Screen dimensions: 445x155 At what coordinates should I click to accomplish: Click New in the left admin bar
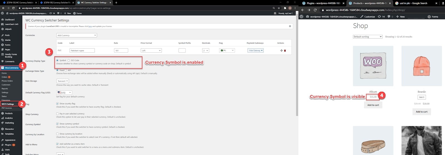click(x=68, y=13)
